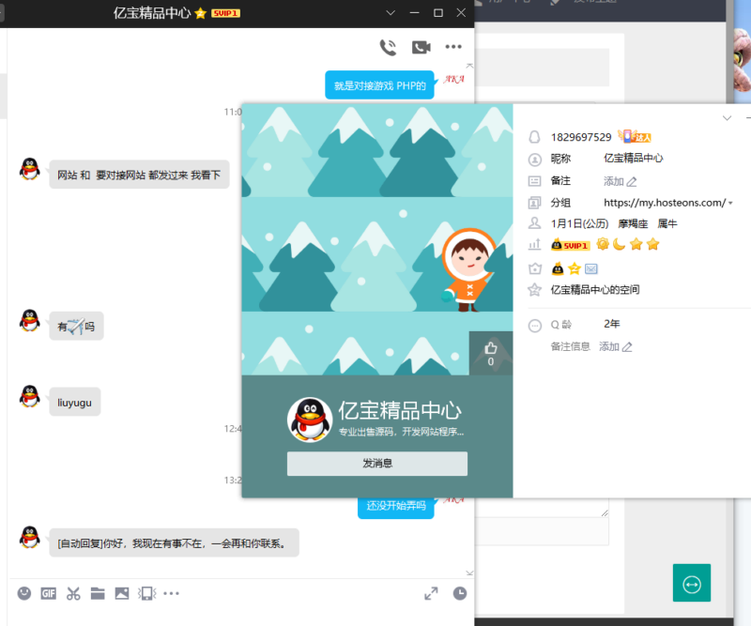Send a file using the folder icon

click(98, 593)
